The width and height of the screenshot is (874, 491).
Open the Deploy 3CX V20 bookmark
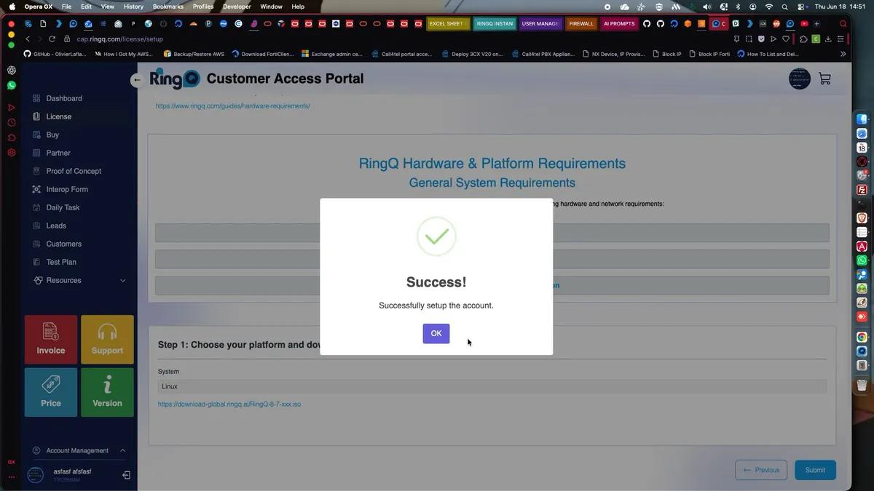pos(472,54)
